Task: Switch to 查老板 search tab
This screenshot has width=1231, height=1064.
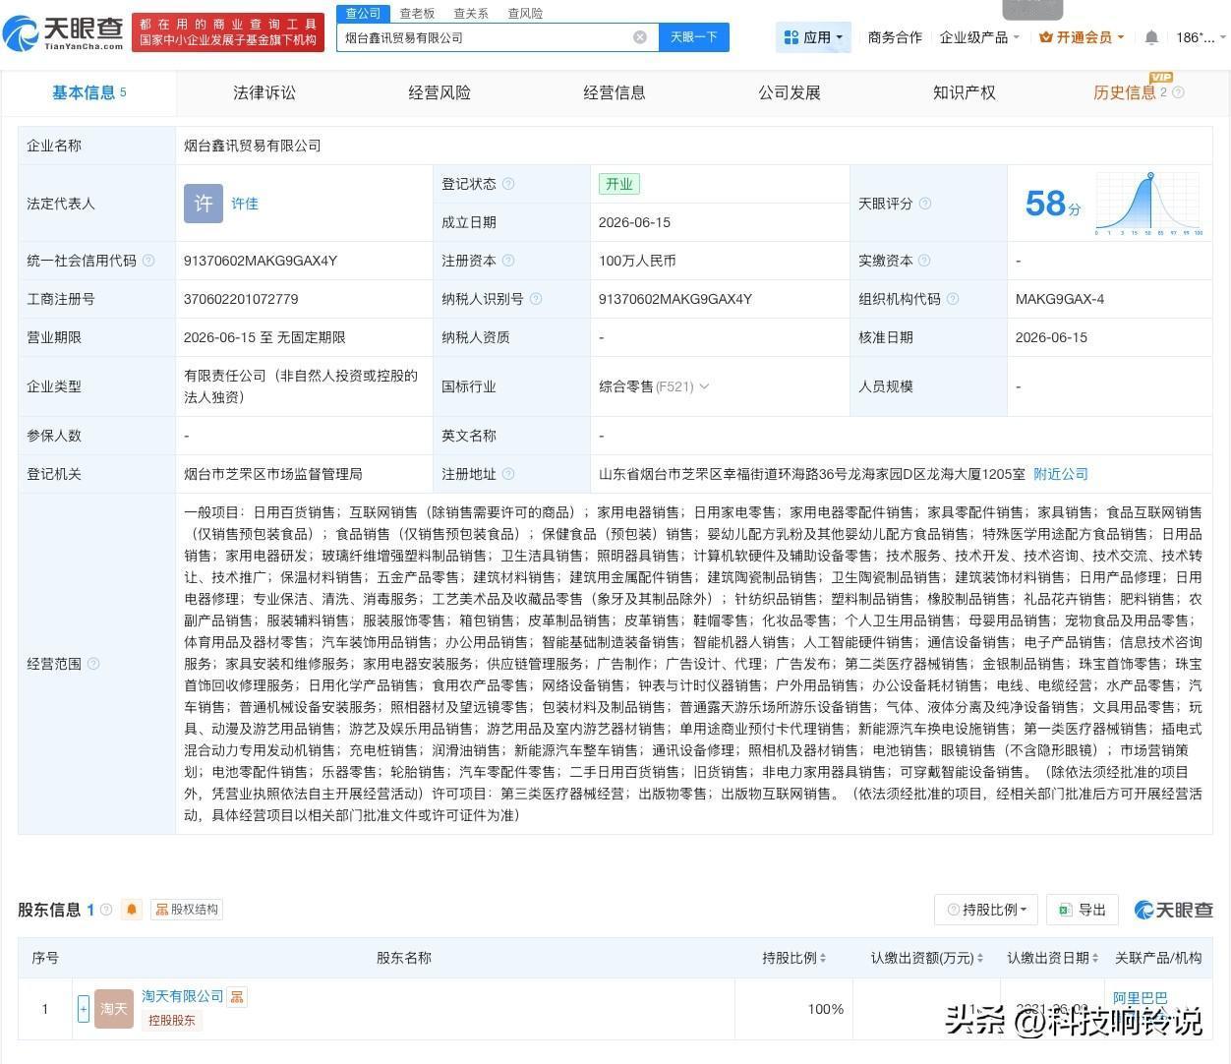Action: (x=417, y=13)
